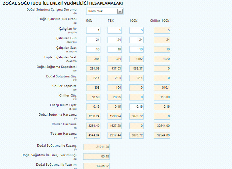Select the Çalışılan Ay field under 75%
Viewport: 232px width, 169px height.
[x=114, y=31]
